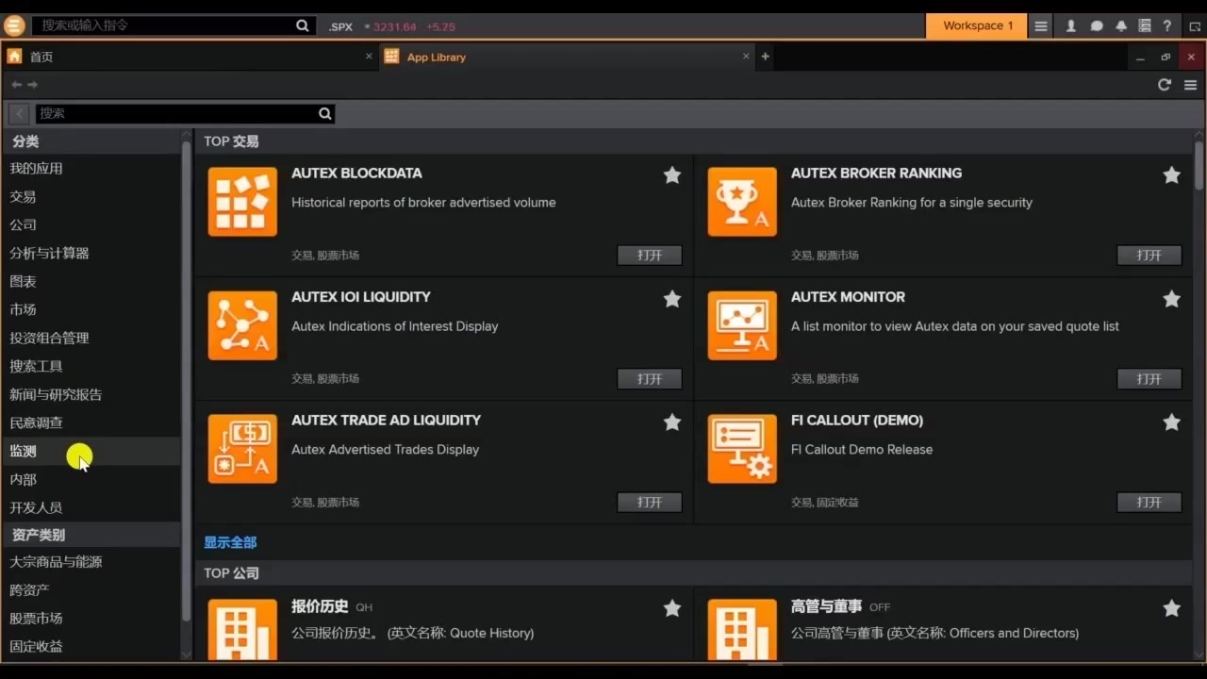Image resolution: width=1207 pixels, height=679 pixels.
Task: Open the workspace list menu icon
Action: (x=1041, y=25)
